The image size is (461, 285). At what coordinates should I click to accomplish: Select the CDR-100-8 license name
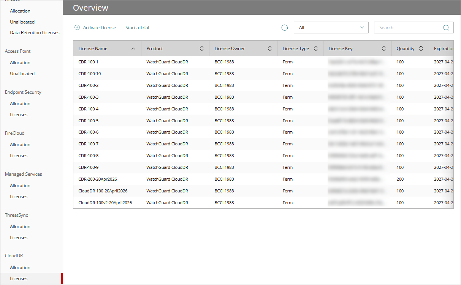tap(88, 156)
